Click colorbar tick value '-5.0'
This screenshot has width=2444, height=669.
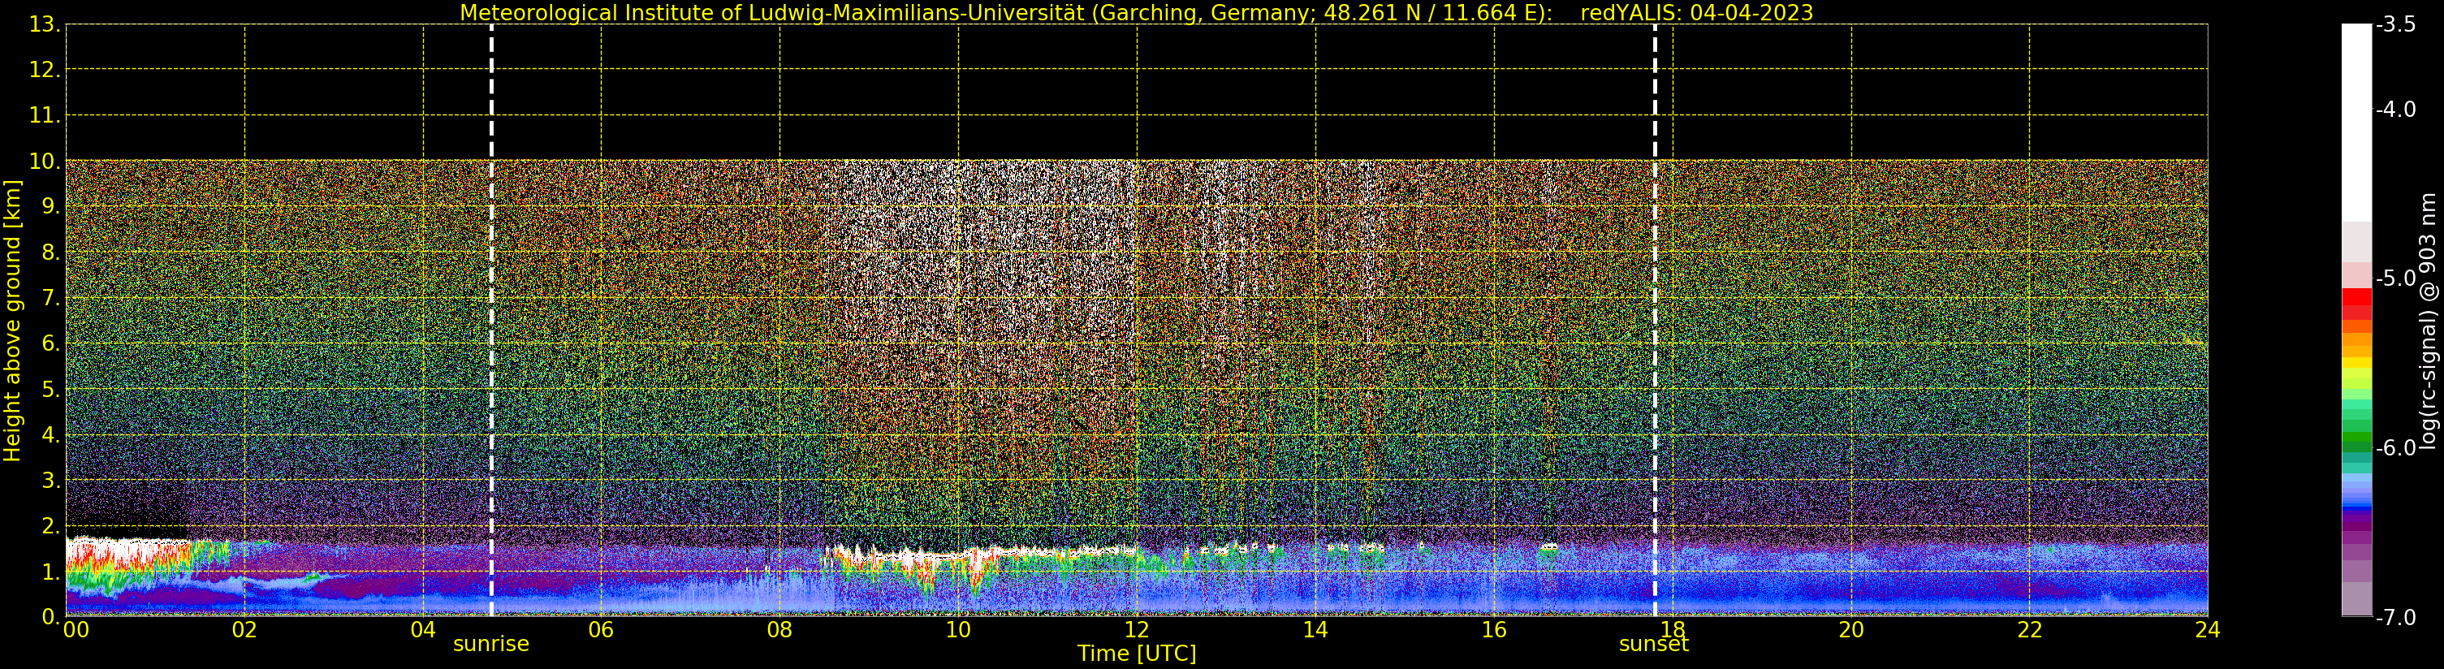pos(2395,279)
